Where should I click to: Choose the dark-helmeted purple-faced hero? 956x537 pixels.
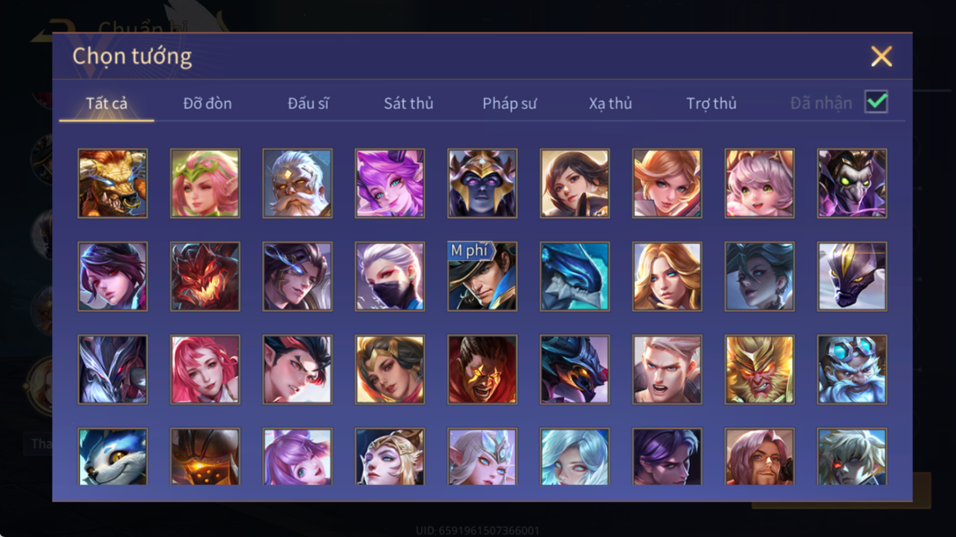(x=482, y=183)
